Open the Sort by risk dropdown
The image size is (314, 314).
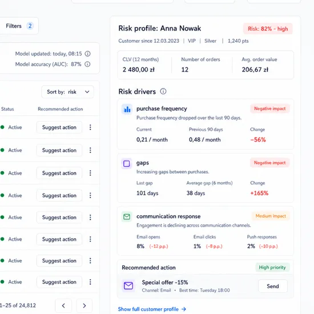coord(67,92)
